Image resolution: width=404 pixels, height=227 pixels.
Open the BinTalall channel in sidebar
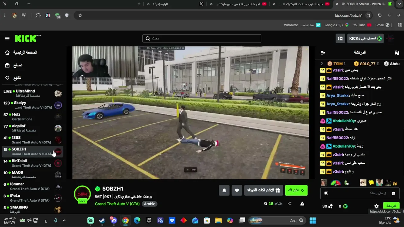[x=33, y=163]
